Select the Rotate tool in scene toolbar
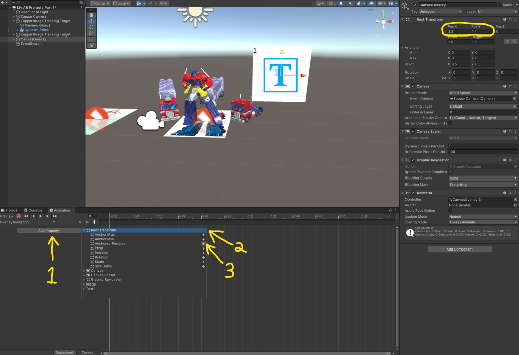 (91, 27)
